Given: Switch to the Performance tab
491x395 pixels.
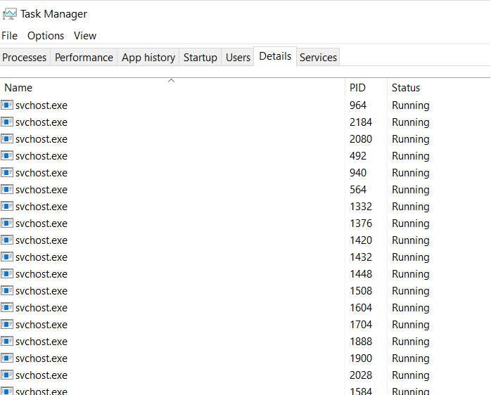Looking at the screenshot, I should (x=84, y=57).
